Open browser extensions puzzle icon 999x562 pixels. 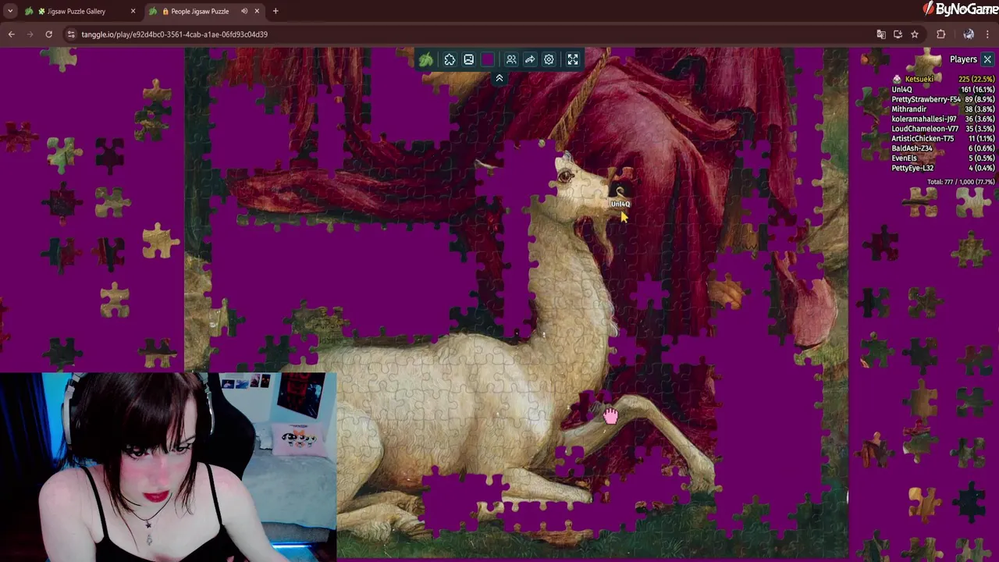tap(940, 34)
